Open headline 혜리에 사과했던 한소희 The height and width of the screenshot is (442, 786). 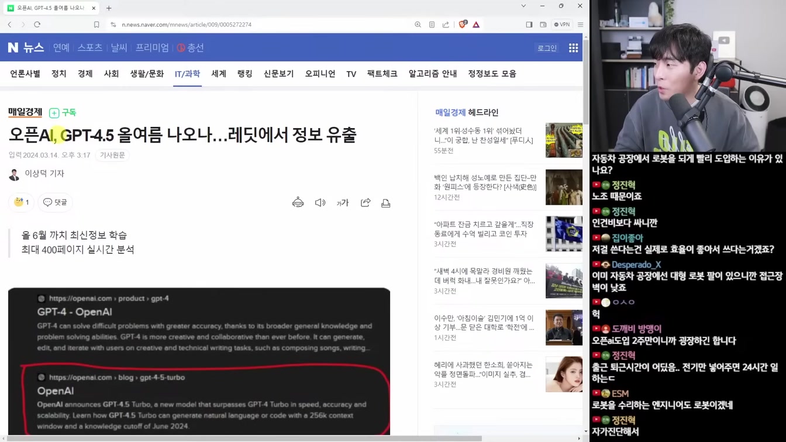(483, 370)
